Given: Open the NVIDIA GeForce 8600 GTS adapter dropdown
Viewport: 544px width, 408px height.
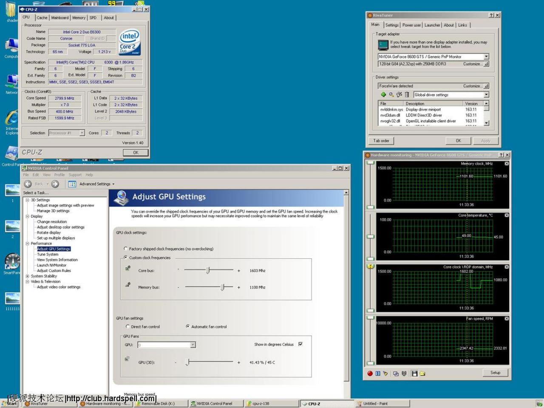Looking at the screenshot, I should [486, 57].
